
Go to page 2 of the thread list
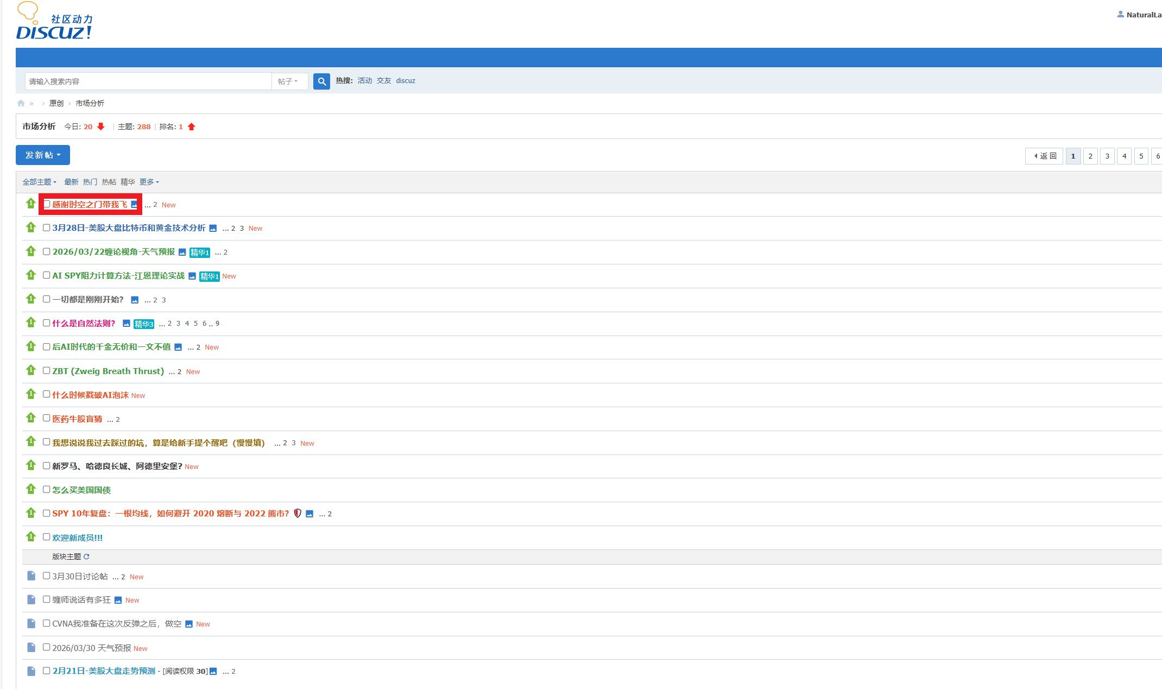pyautogui.click(x=1090, y=156)
